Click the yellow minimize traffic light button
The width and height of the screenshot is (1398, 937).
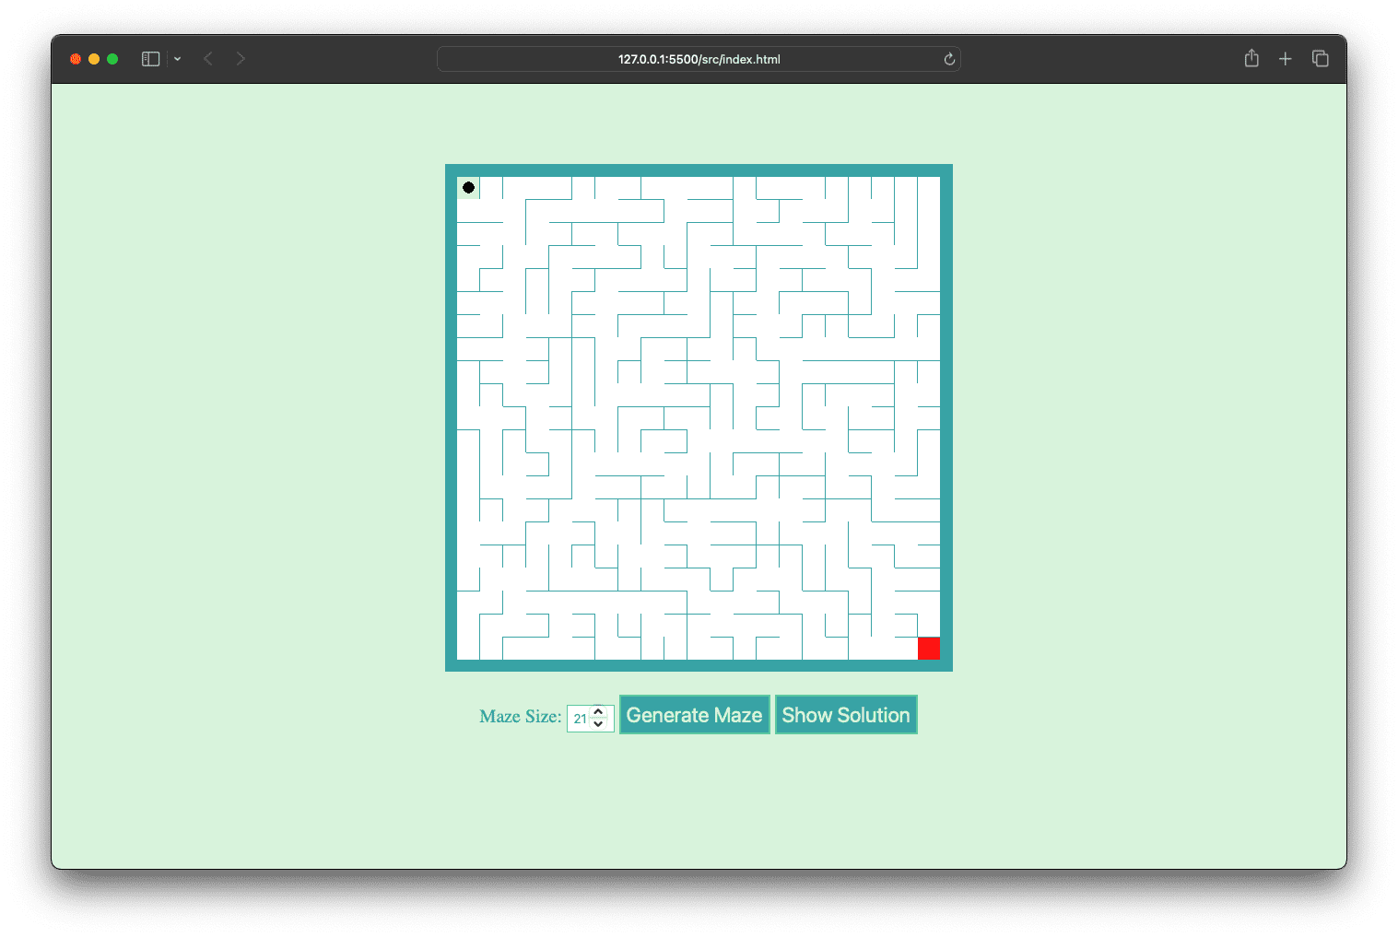click(93, 58)
